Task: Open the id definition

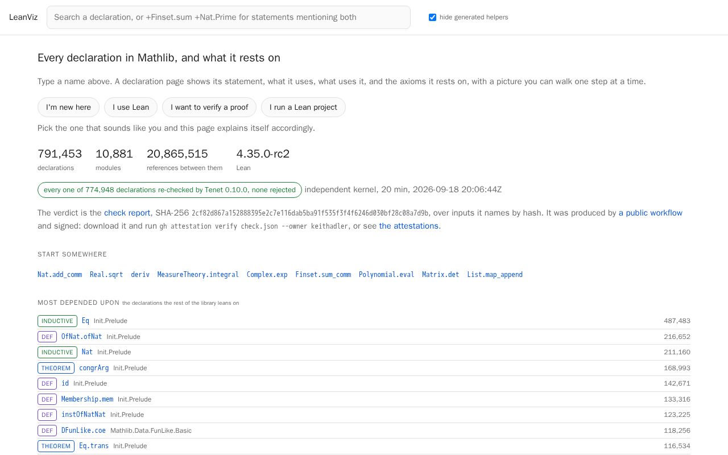Action: 65,383
